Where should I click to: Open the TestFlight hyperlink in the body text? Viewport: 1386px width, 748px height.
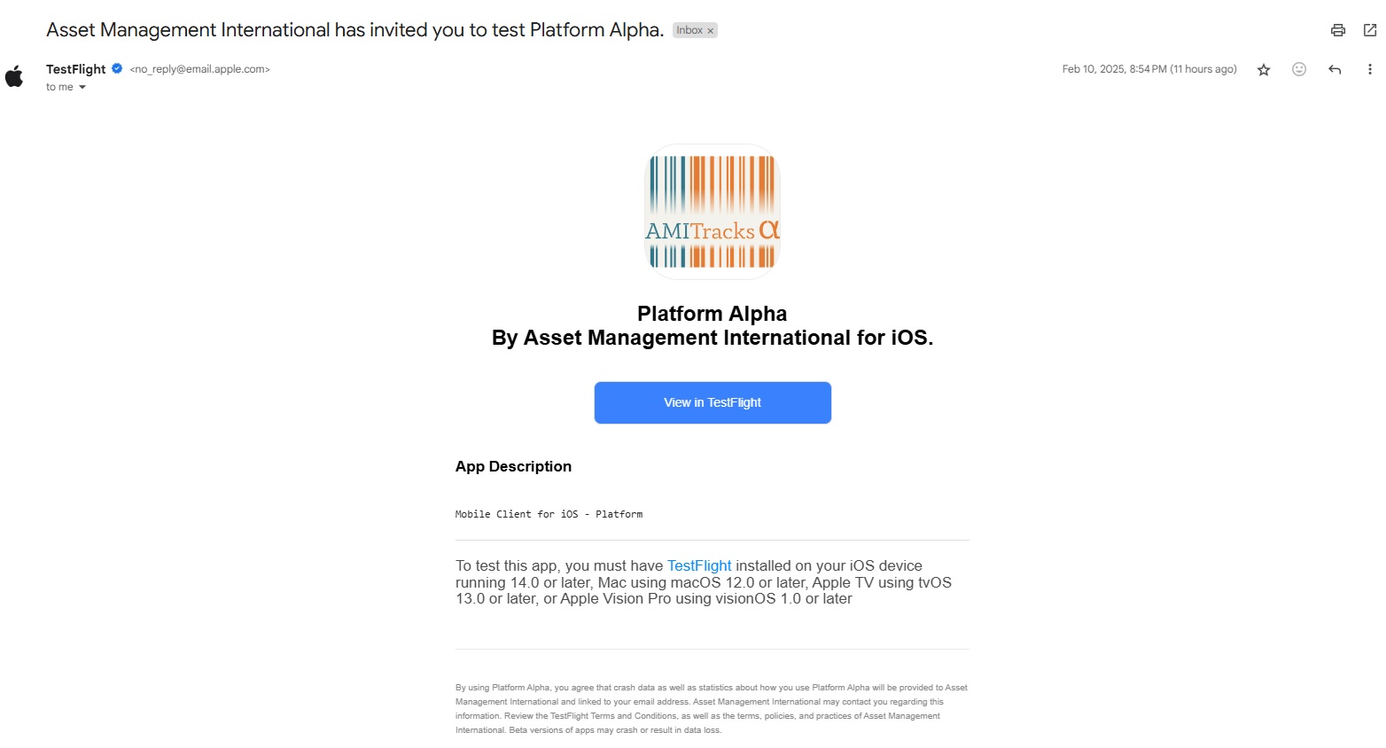pyautogui.click(x=698, y=565)
